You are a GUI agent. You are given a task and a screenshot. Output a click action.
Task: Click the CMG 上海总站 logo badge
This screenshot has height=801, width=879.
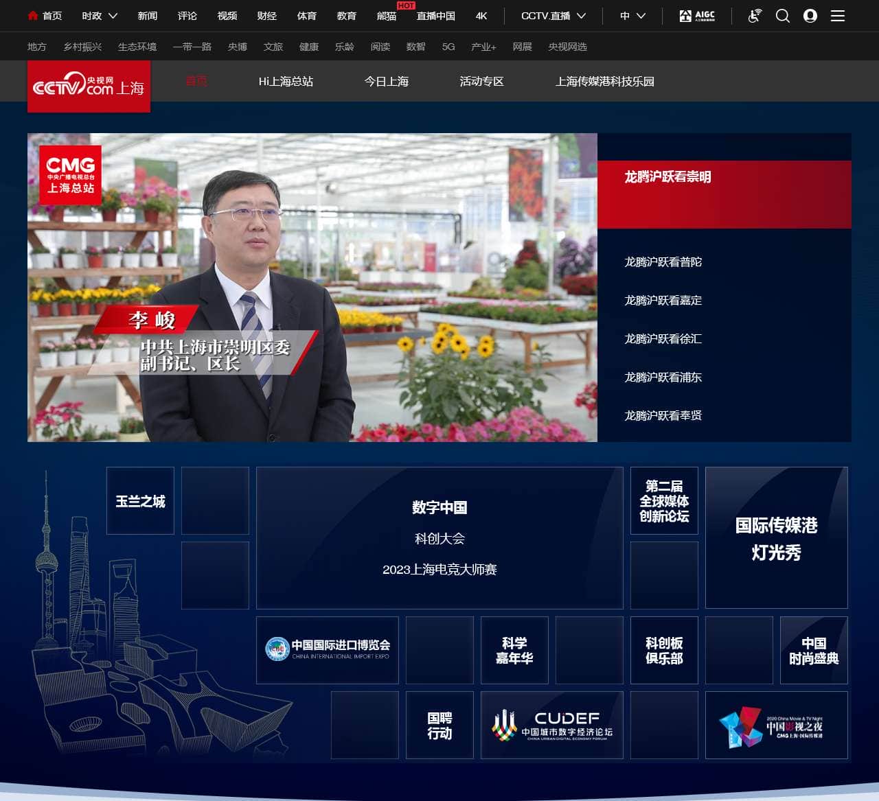pyautogui.click(x=70, y=174)
